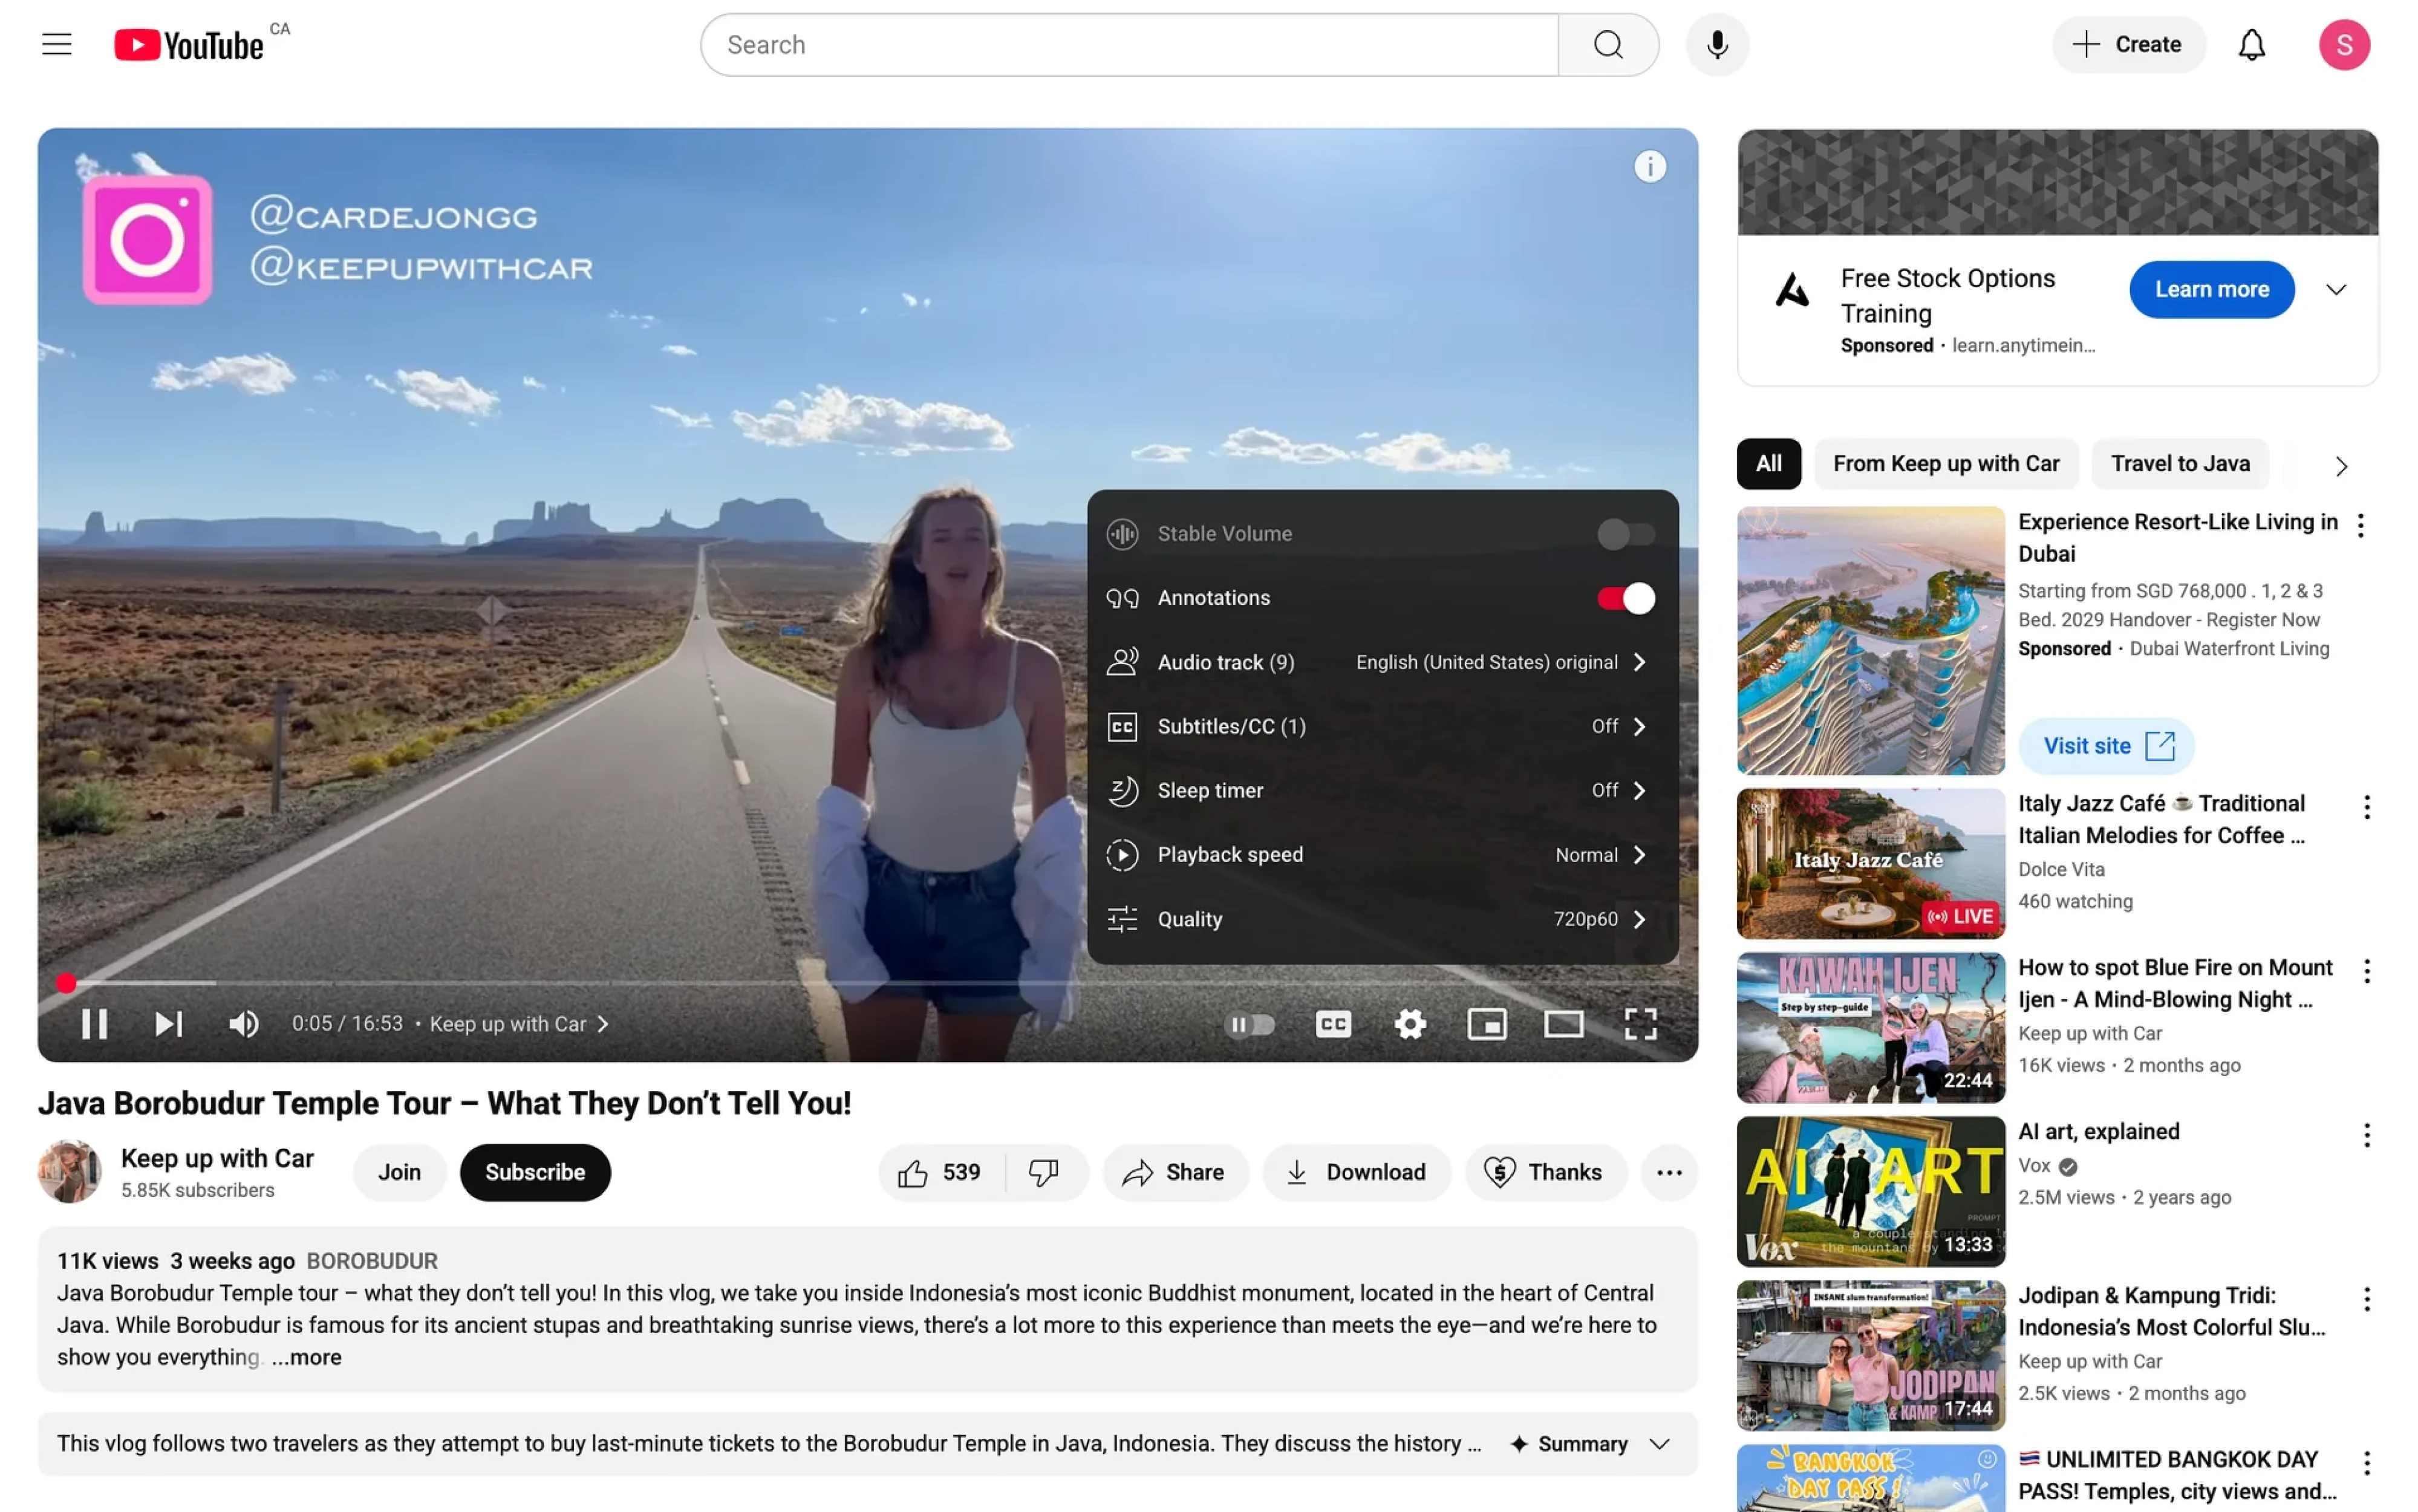Subscribe to Keep up with Car

pos(535,1172)
